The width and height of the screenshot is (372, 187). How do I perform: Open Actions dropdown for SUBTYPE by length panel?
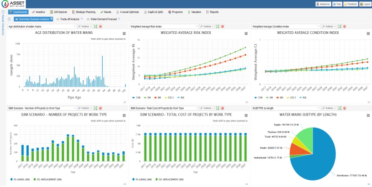(329, 108)
